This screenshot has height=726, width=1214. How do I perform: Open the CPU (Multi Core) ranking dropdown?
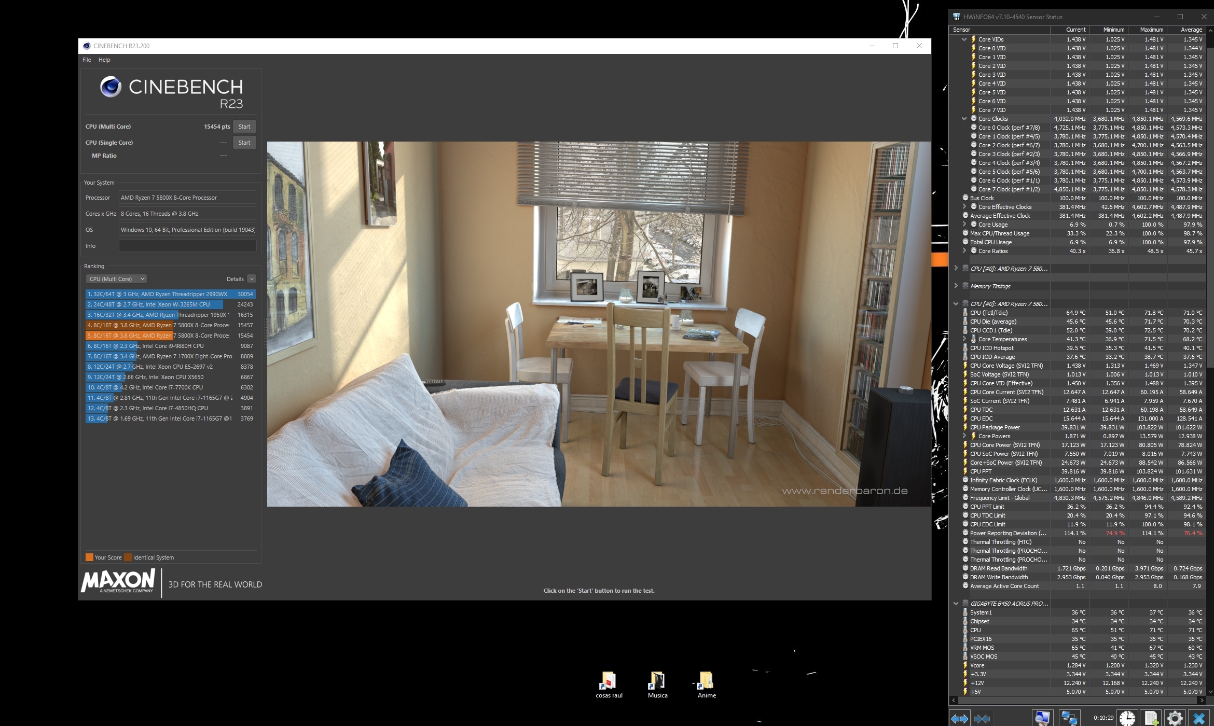point(117,279)
